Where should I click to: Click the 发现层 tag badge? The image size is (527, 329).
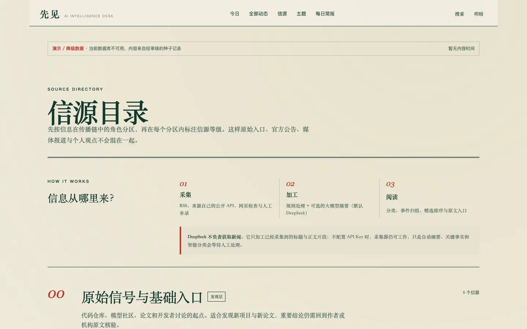click(x=216, y=296)
